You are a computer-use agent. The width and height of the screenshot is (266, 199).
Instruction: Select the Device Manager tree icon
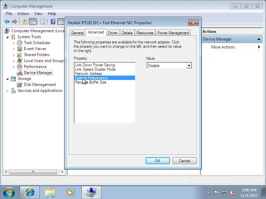pos(20,73)
